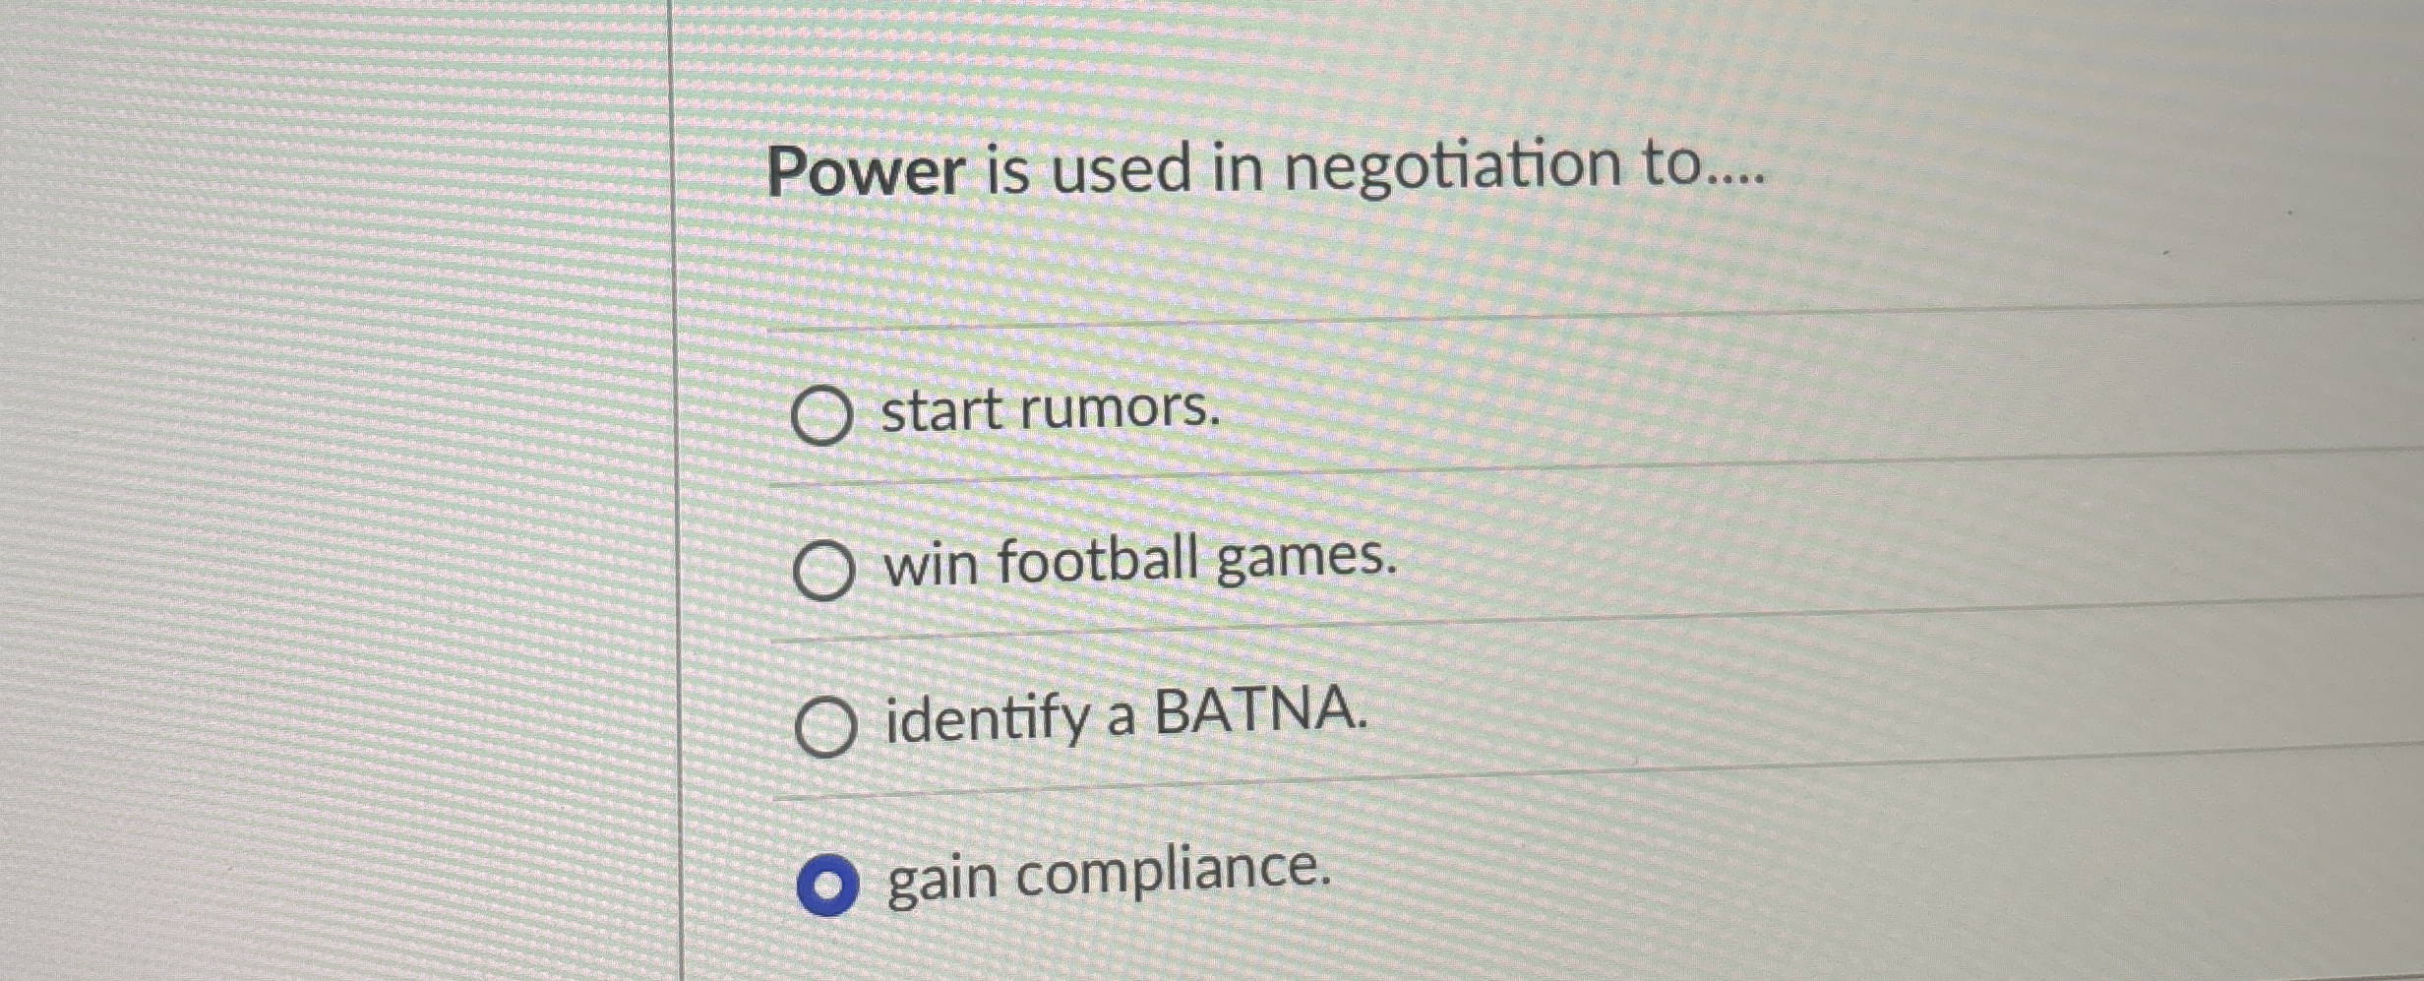This screenshot has width=2424, height=981.
Task: Select the "start rumors." radio button
Action: pyautogui.click(x=829, y=415)
